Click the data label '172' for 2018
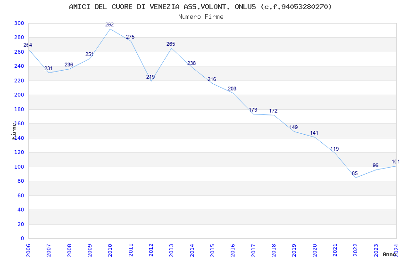The width and height of the screenshot is (401, 259). [x=273, y=111]
